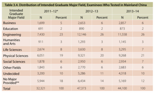Select the 2012–13 column header
Screen dimensions: 155x93
click(x=92, y=11)
